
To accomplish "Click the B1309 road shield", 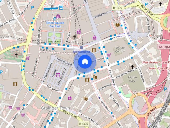I will 118,8.
